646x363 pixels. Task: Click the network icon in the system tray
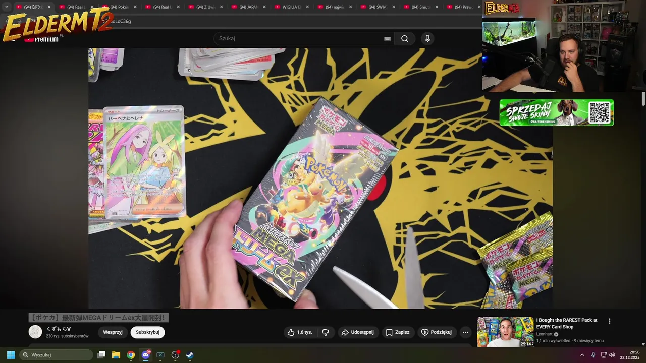click(x=603, y=355)
